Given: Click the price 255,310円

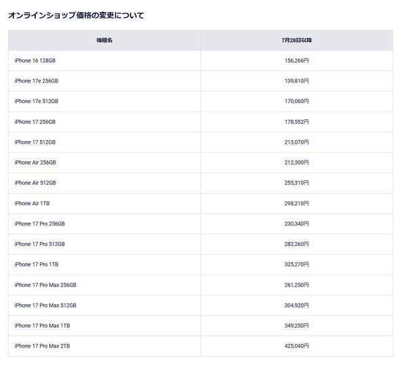Looking at the screenshot, I should tap(296, 183).
